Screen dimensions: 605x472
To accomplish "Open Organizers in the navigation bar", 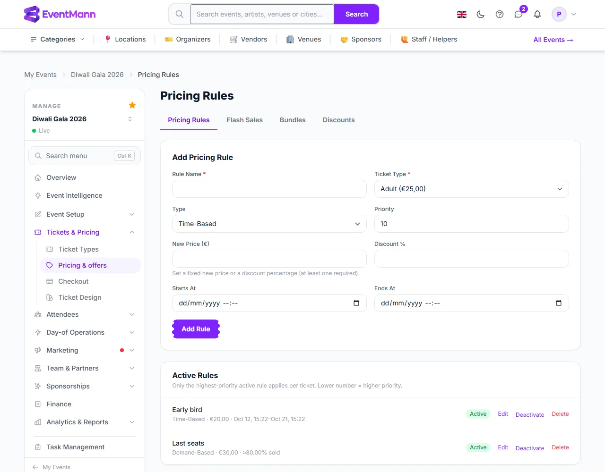I will tap(188, 39).
